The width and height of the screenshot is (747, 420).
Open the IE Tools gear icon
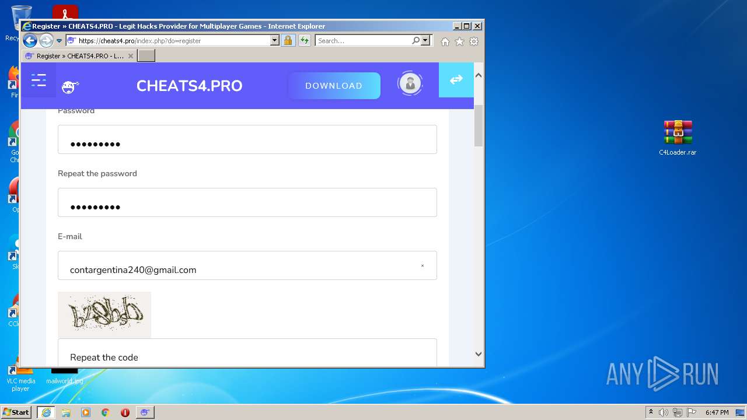pos(474,41)
